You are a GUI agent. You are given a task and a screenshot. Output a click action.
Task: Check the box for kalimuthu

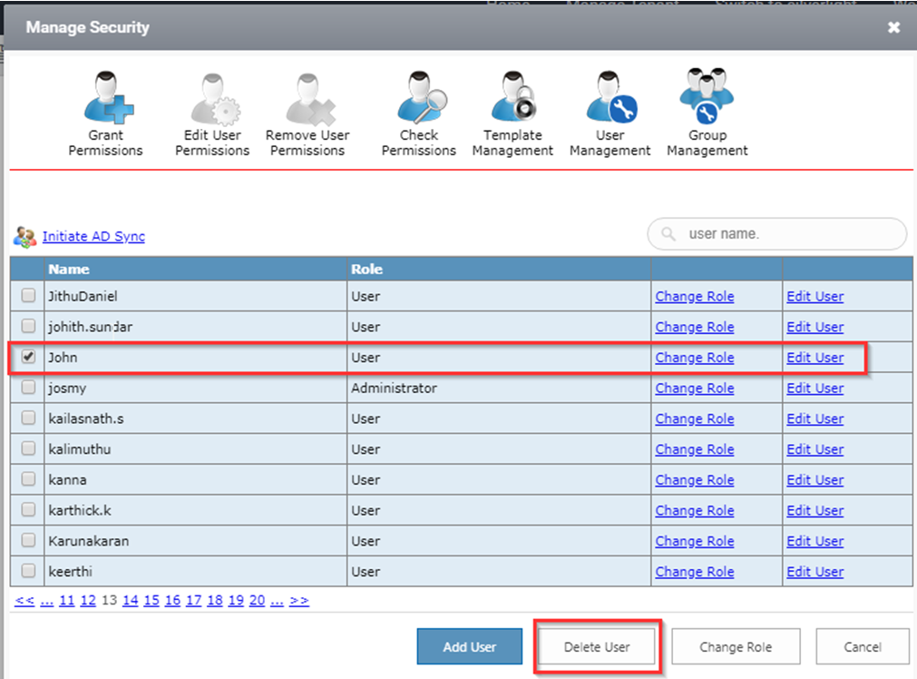pyautogui.click(x=28, y=448)
